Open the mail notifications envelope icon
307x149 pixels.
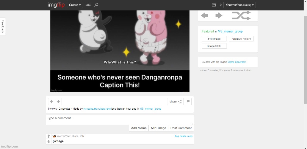(x=214, y=5)
